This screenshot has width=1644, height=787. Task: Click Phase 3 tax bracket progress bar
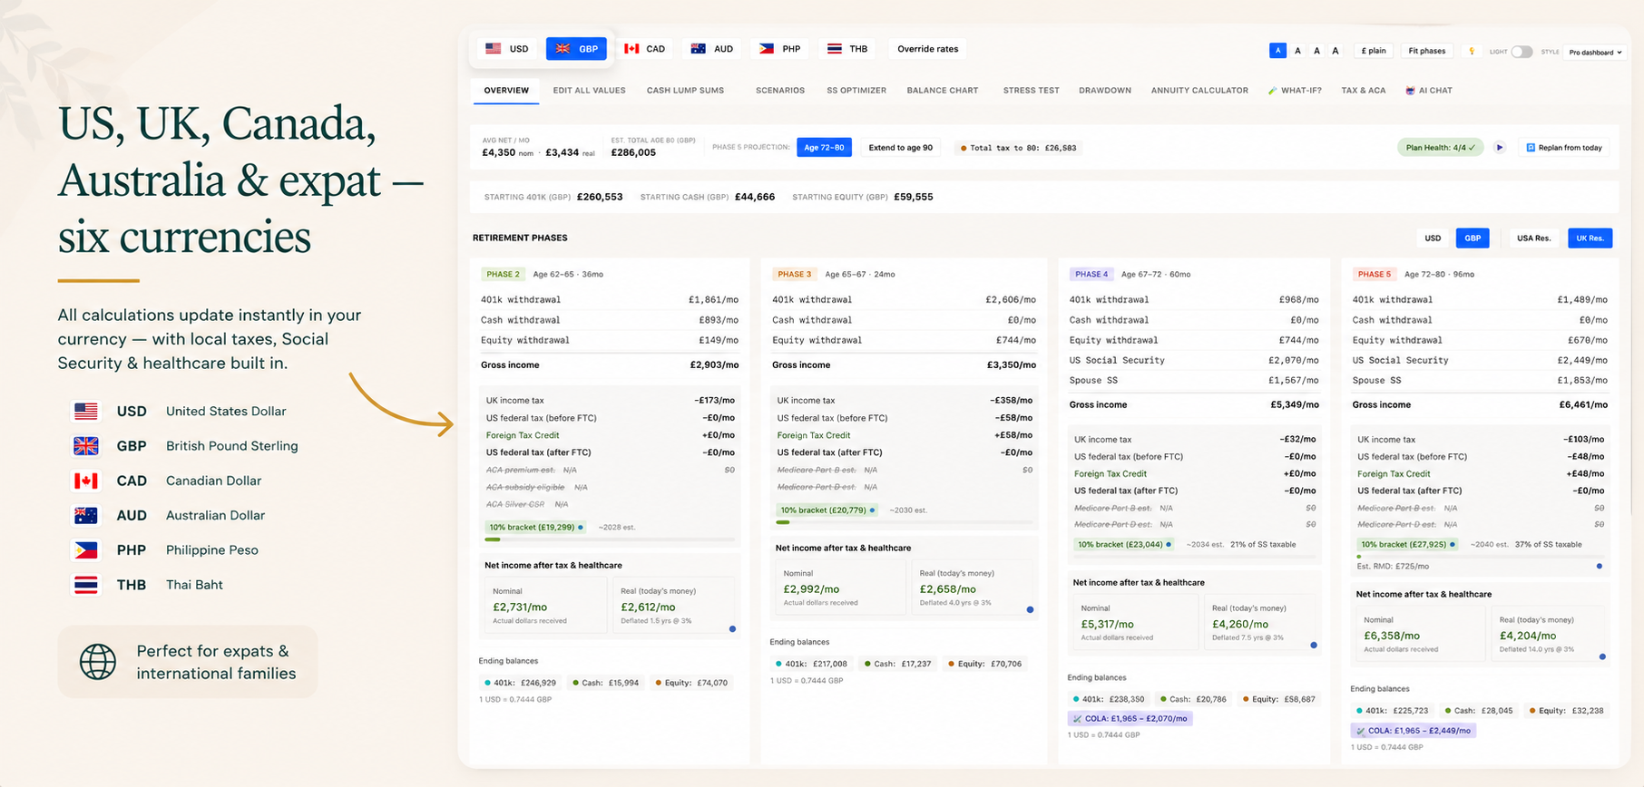tap(905, 522)
